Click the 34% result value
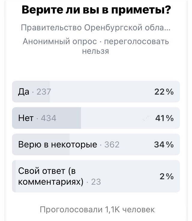The image size is (192, 221). (x=164, y=145)
